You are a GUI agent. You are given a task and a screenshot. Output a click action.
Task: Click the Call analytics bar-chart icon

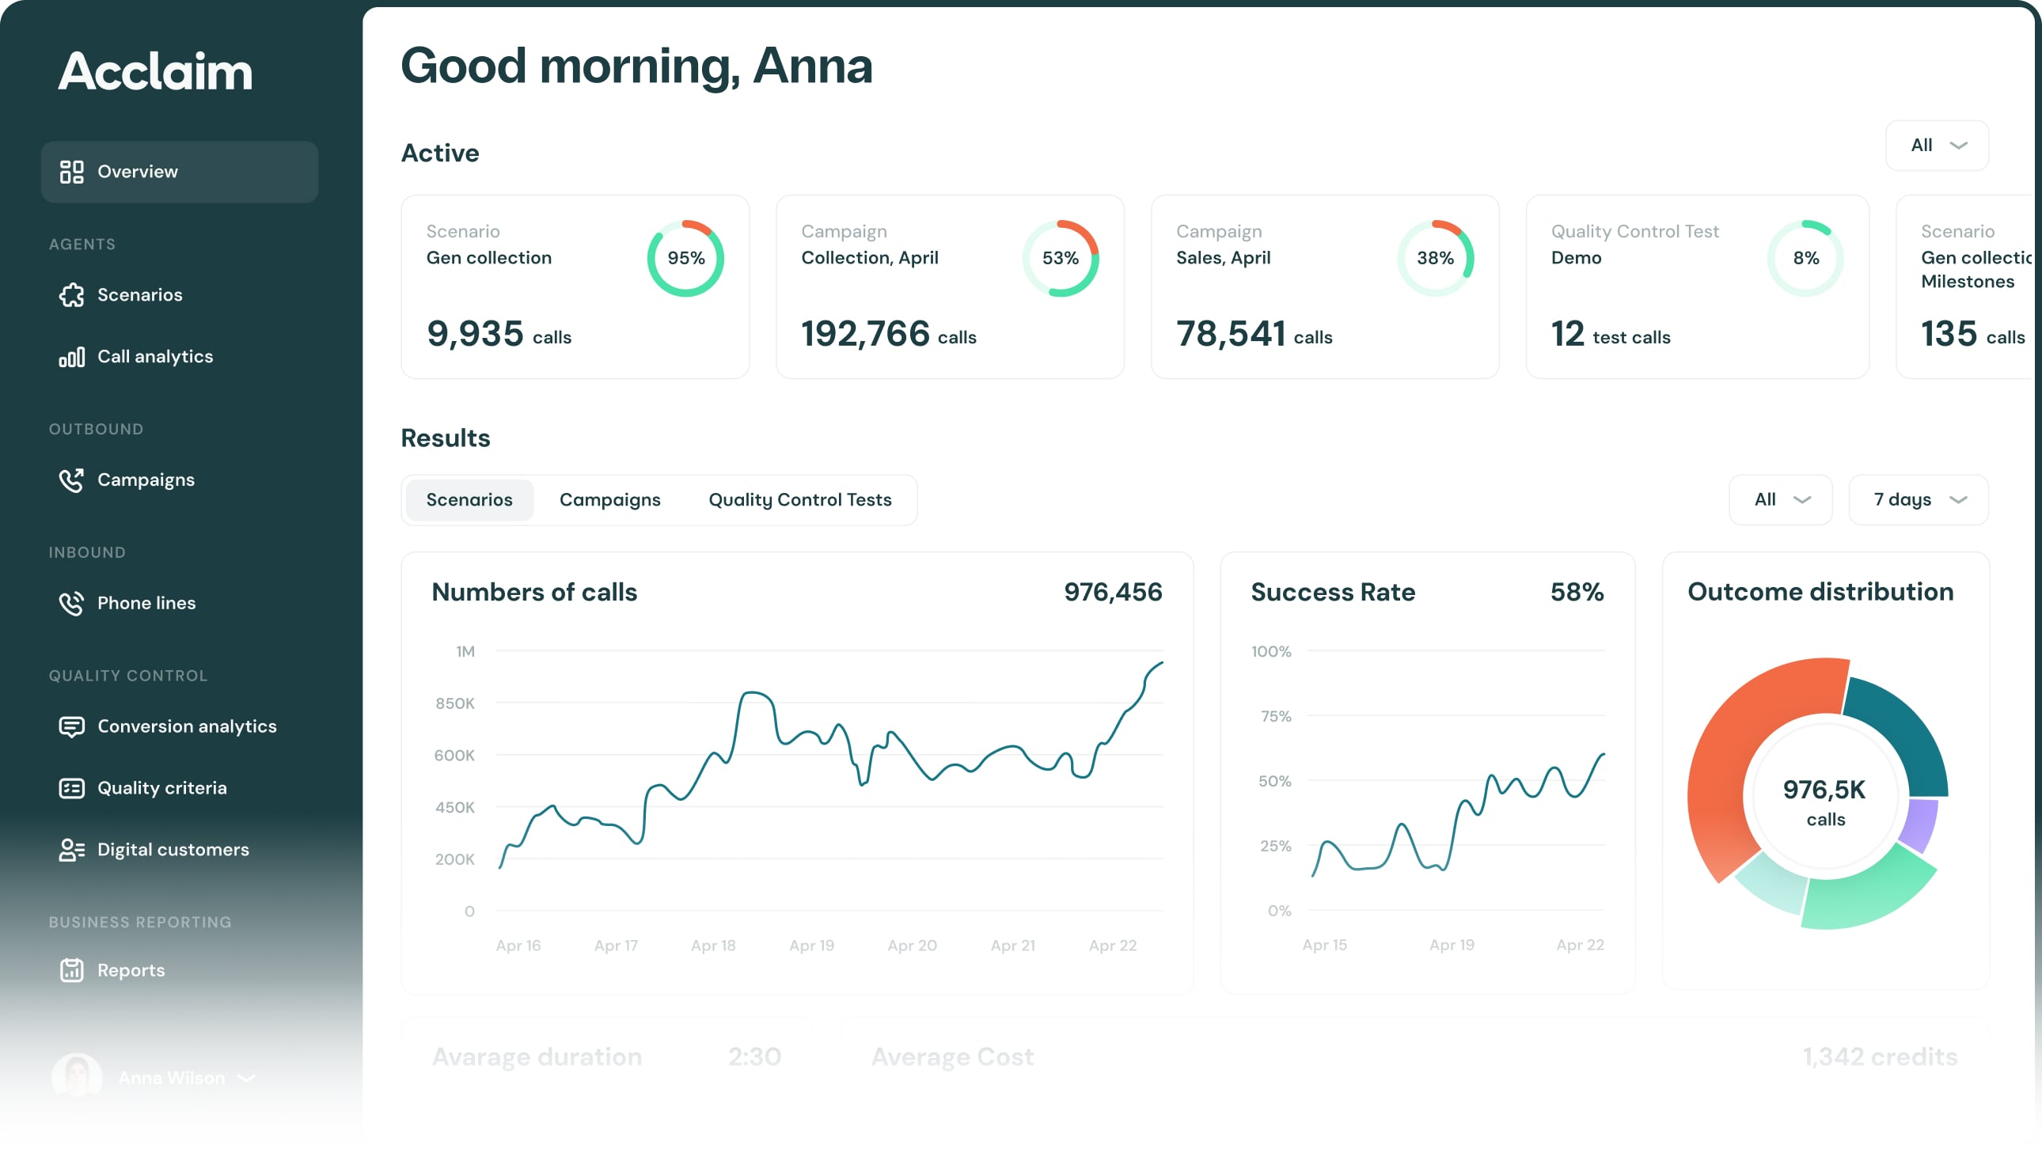click(x=71, y=358)
